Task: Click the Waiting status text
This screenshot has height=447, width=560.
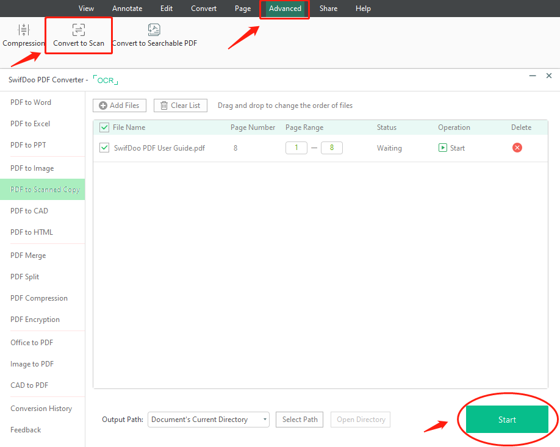Action: click(389, 148)
